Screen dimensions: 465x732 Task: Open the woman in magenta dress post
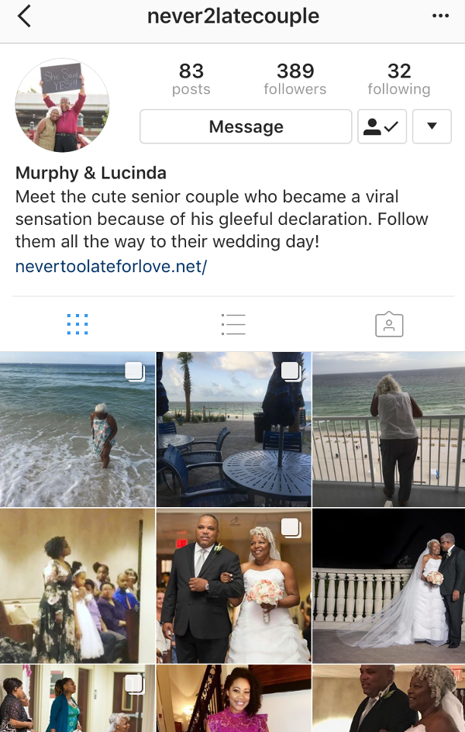click(x=234, y=699)
